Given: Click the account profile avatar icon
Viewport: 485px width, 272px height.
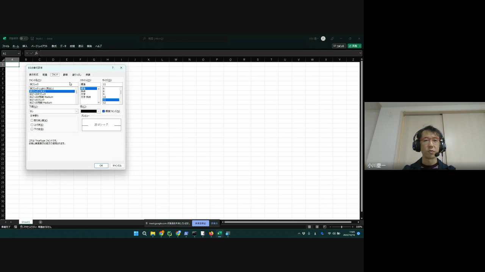Looking at the screenshot, I should (323, 39).
